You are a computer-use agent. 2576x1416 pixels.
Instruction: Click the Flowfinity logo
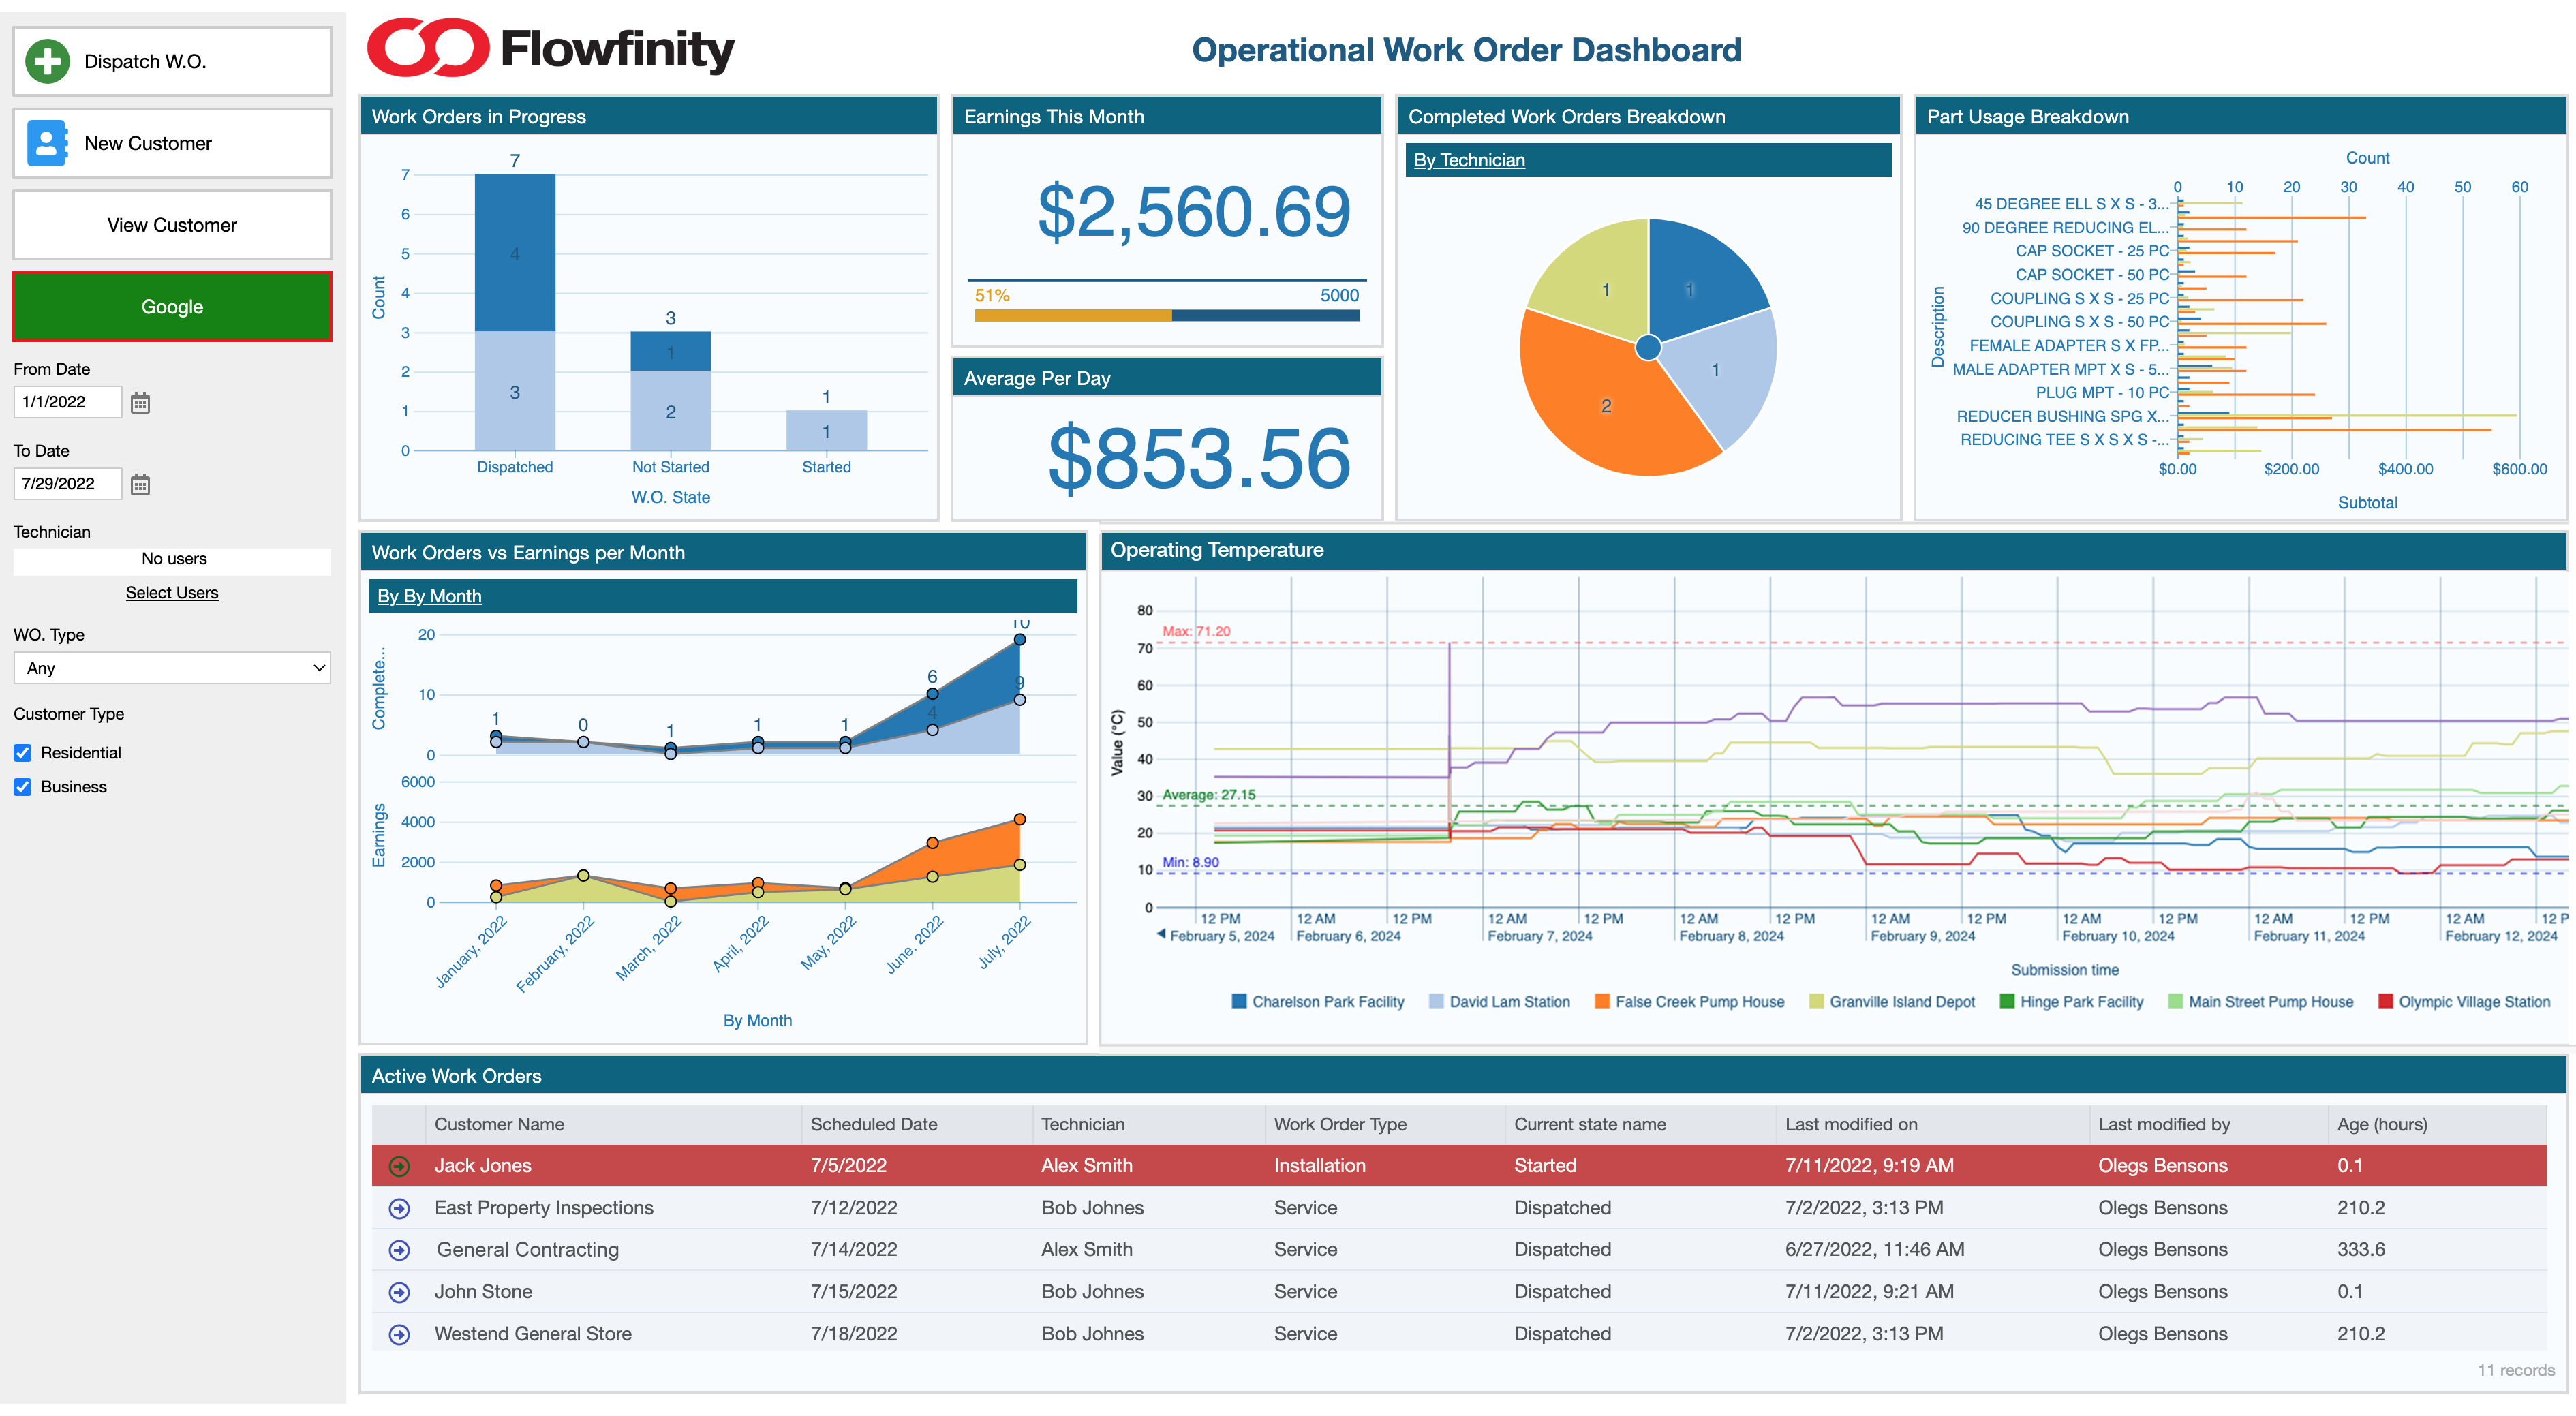[551, 46]
